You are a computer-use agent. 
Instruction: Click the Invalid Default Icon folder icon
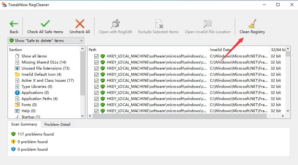pyautogui.click(x=17, y=74)
